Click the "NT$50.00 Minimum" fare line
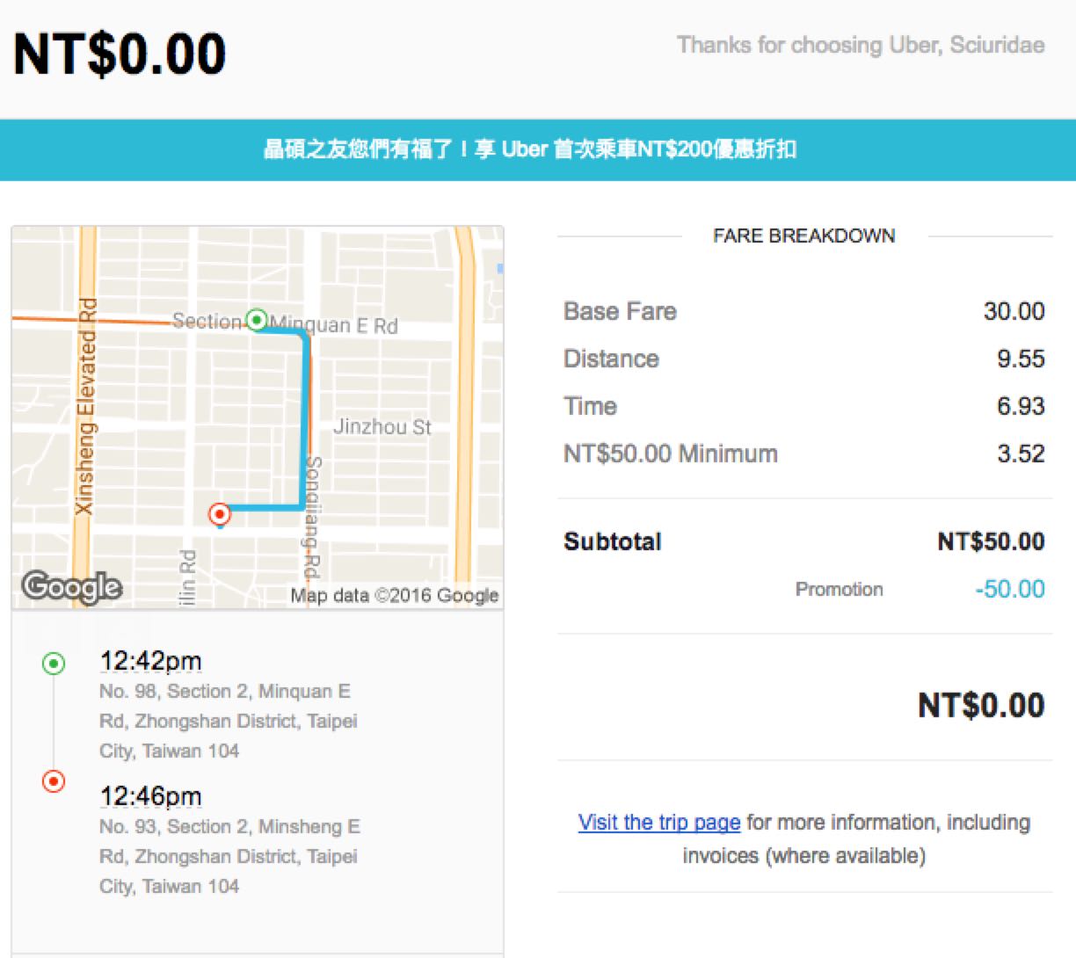Viewport: 1076px width, 958px height. point(670,454)
